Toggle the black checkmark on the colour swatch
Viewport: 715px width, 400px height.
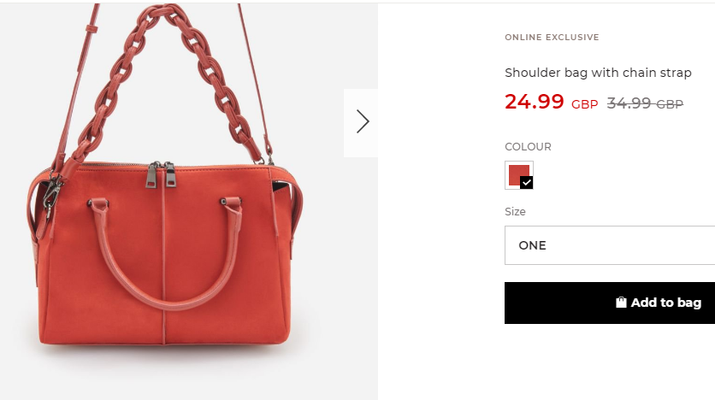click(x=526, y=182)
